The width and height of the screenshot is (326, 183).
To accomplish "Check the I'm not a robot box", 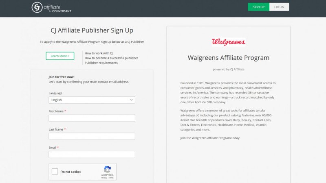I will (55, 171).
